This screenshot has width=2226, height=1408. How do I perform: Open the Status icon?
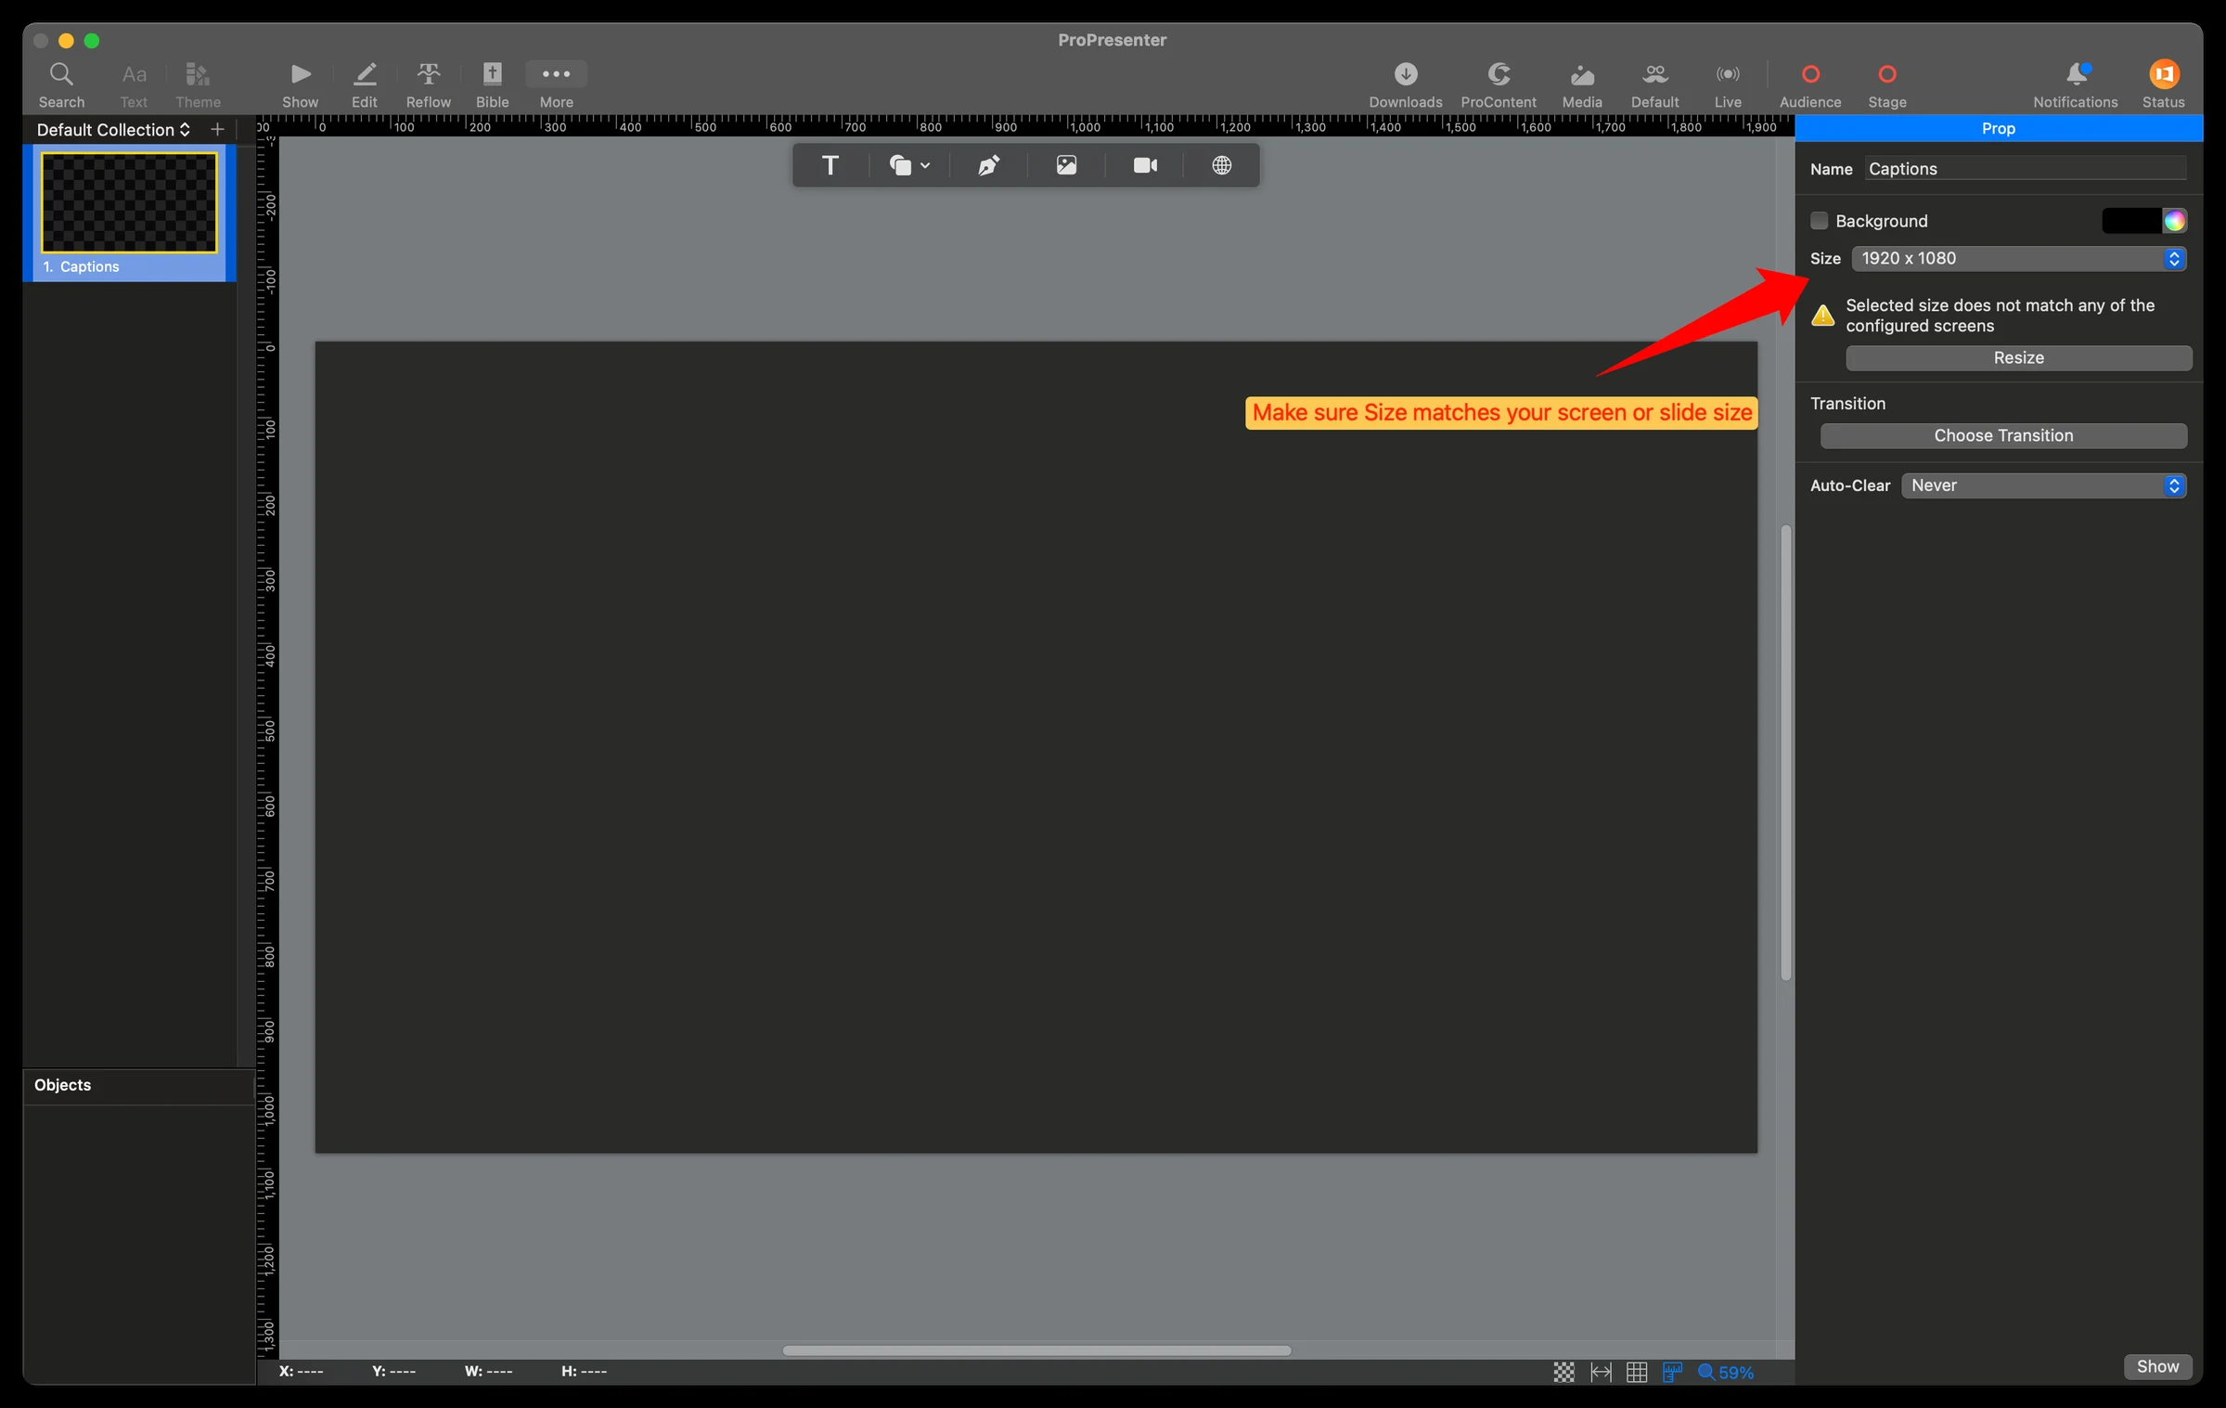point(2163,84)
